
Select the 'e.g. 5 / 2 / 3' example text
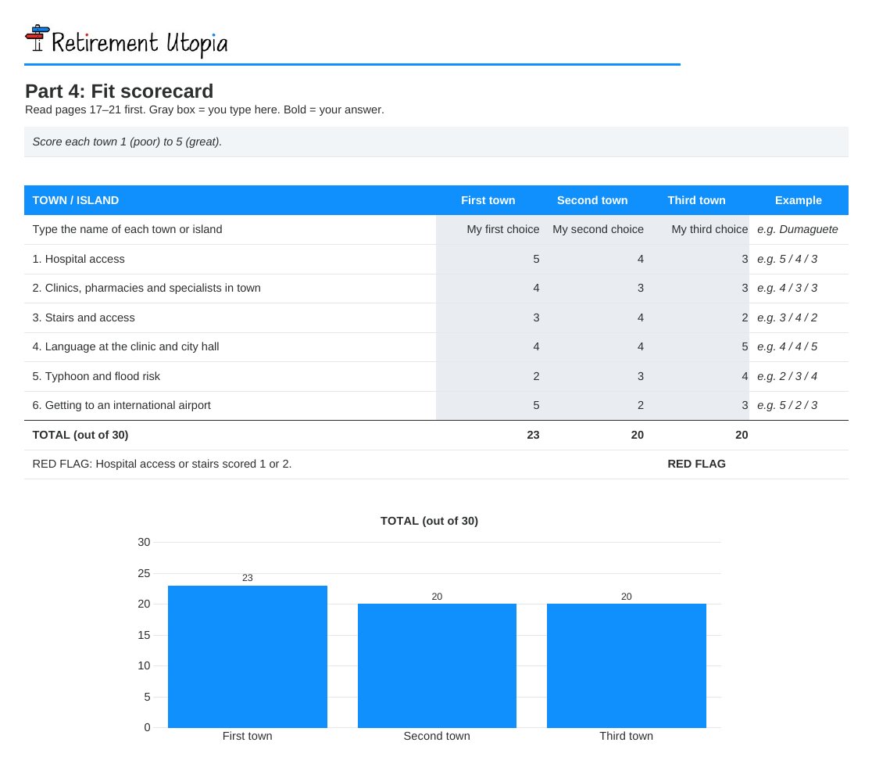pos(787,406)
